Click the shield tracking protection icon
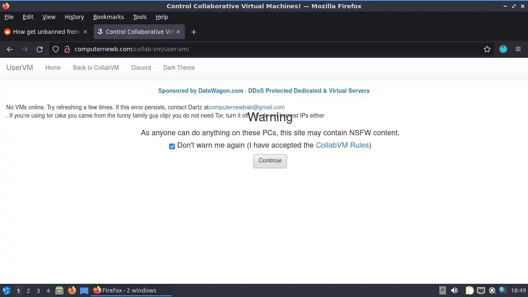 [56, 49]
